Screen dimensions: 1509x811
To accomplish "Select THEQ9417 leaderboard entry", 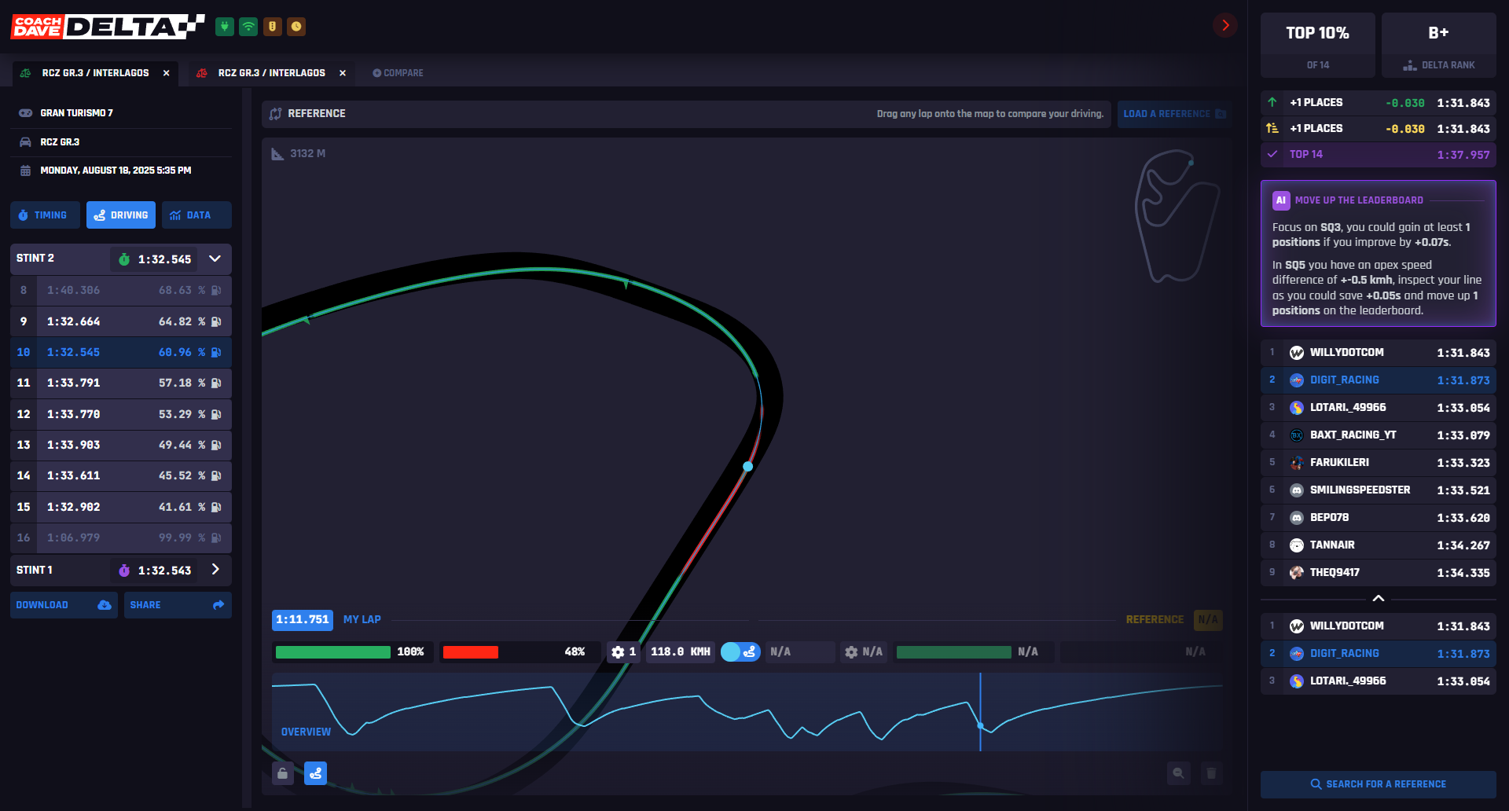I will tap(1379, 573).
